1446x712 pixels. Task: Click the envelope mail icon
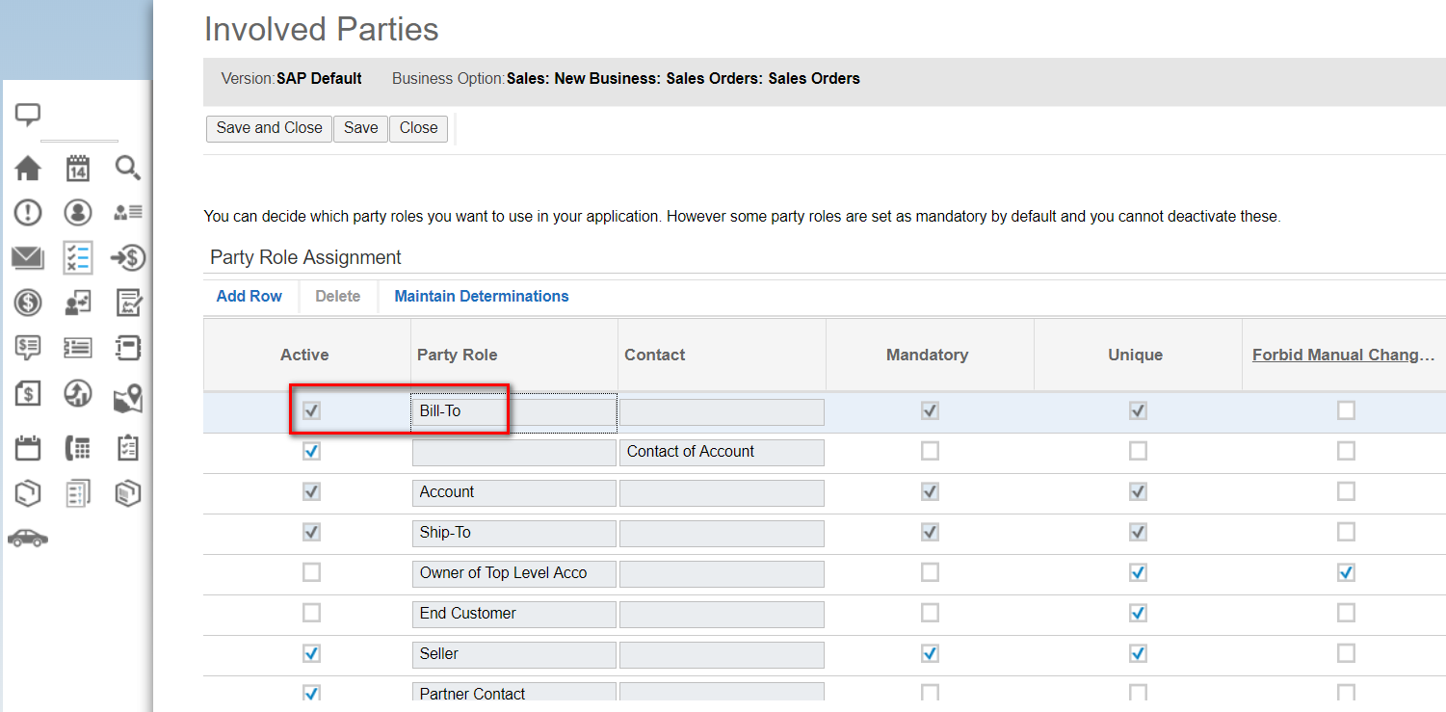click(28, 257)
